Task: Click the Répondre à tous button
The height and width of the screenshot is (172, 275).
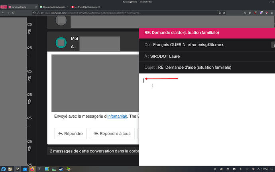Action: point(112,133)
